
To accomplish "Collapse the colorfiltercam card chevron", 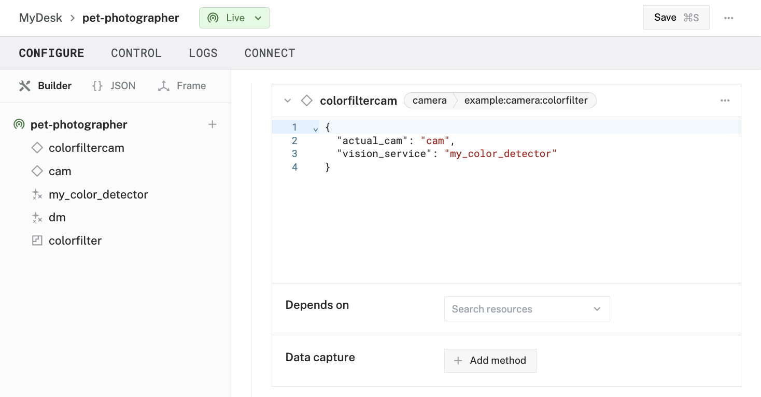I will (x=288, y=101).
